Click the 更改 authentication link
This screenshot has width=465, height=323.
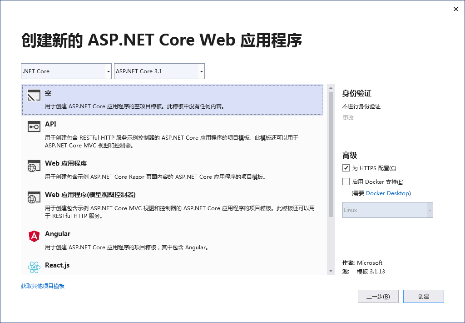pyautogui.click(x=348, y=117)
